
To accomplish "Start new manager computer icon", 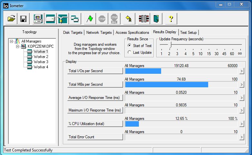I will point(38,19).
